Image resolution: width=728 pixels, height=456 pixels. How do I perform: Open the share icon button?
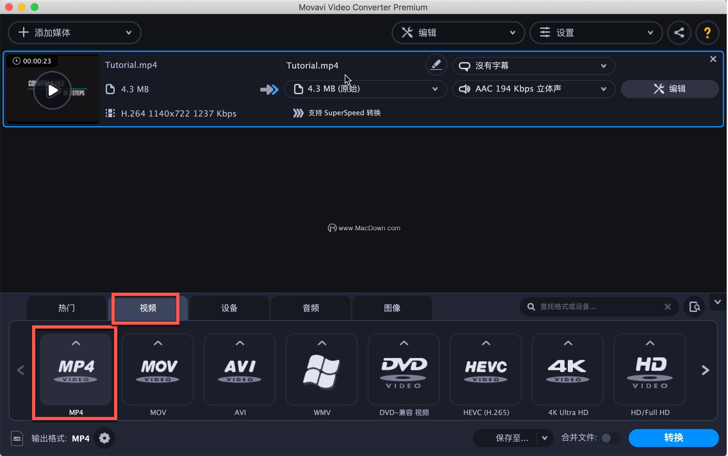click(x=679, y=33)
